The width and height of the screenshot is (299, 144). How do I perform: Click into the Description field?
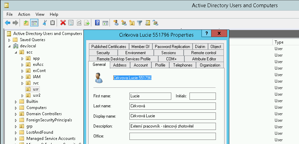pyautogui.click(x=173, y=126)
